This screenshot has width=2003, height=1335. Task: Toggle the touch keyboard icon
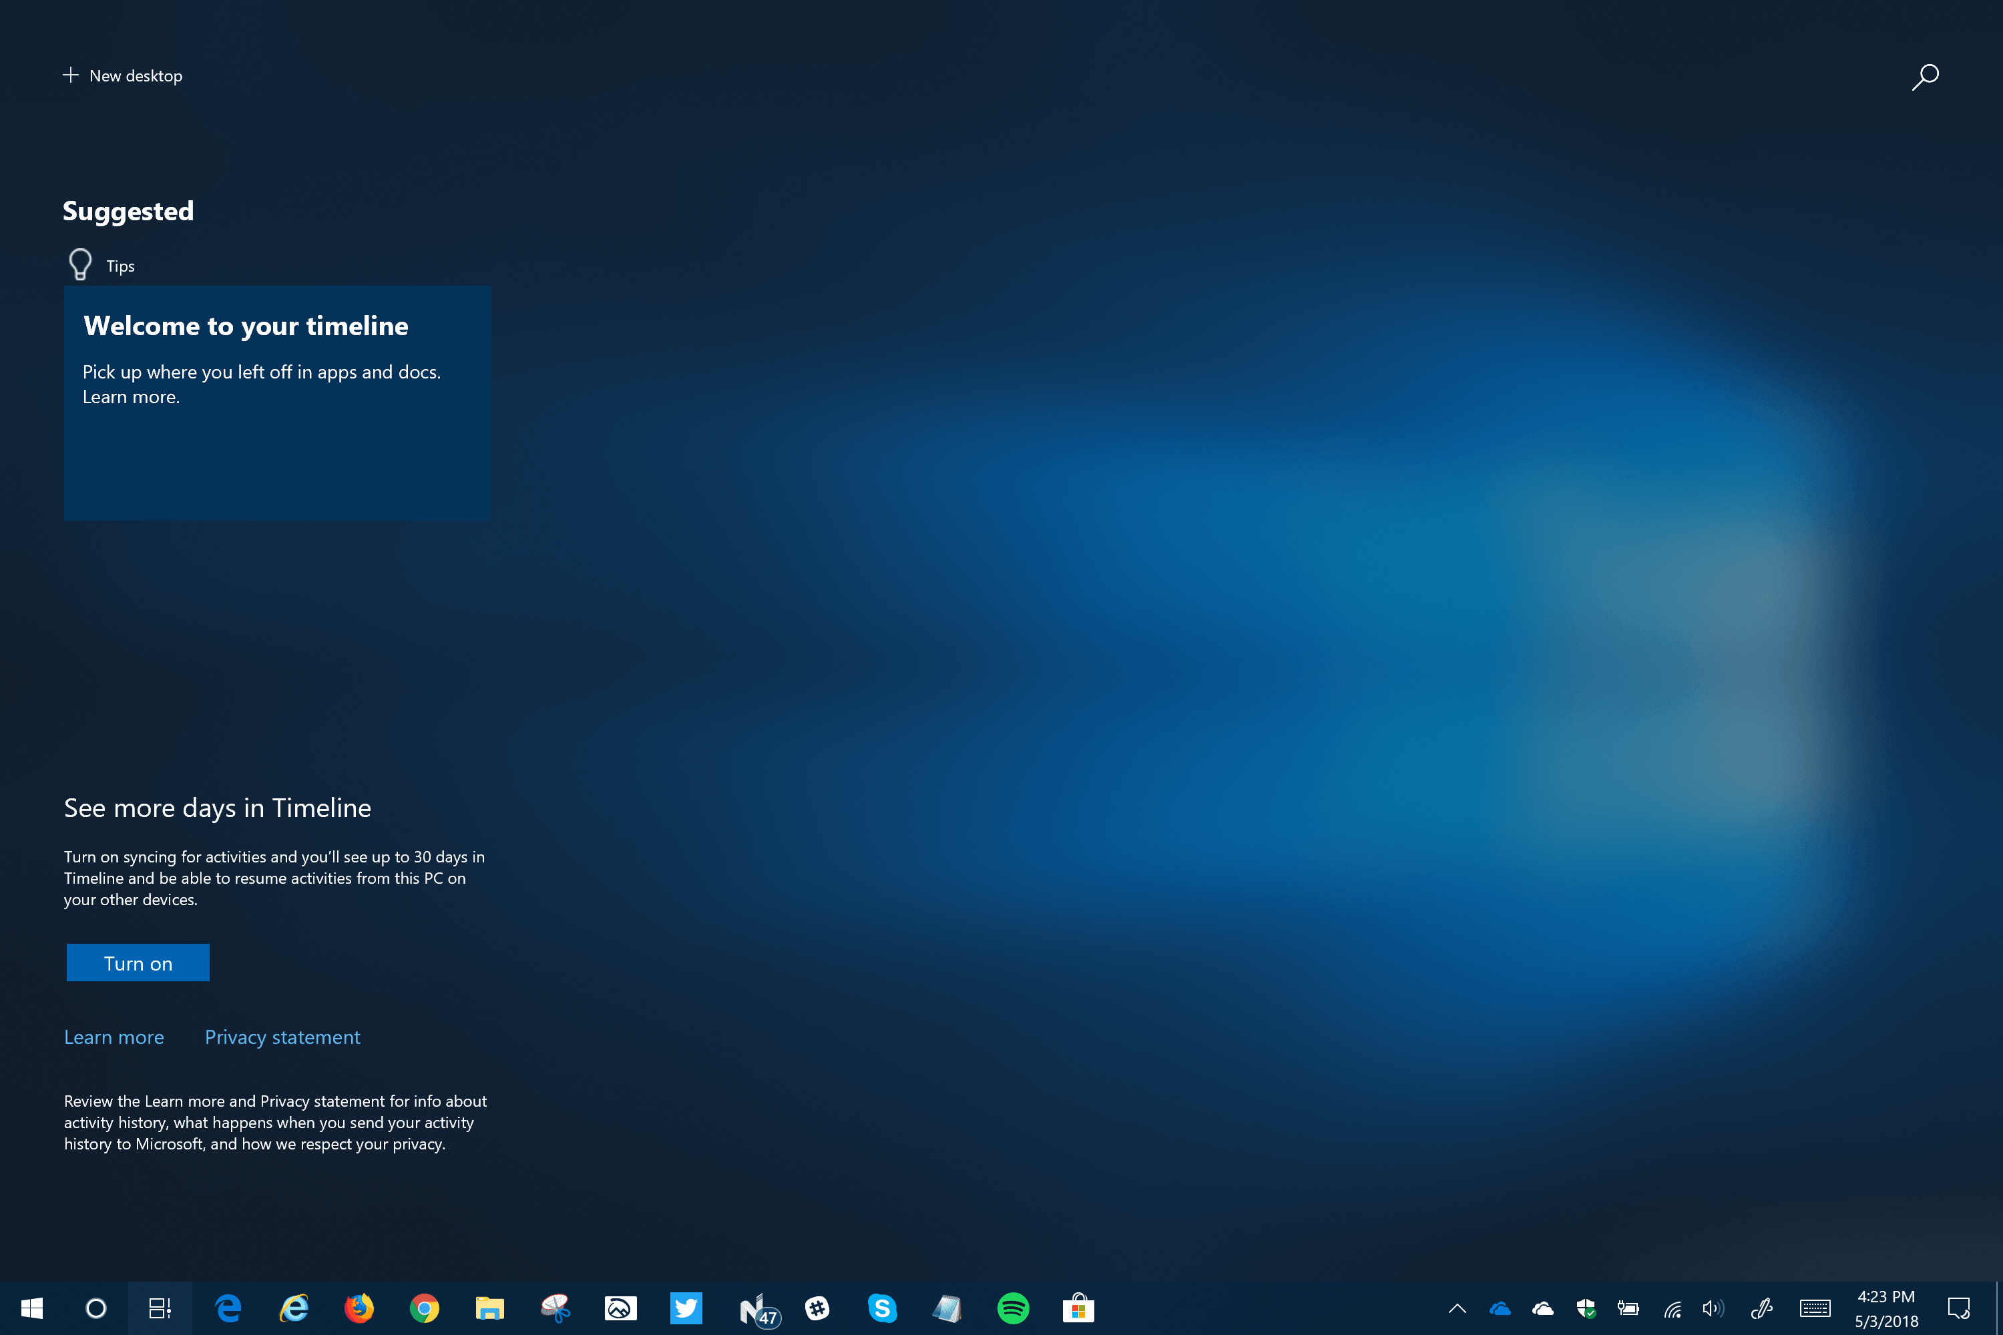(1815, 1308)
